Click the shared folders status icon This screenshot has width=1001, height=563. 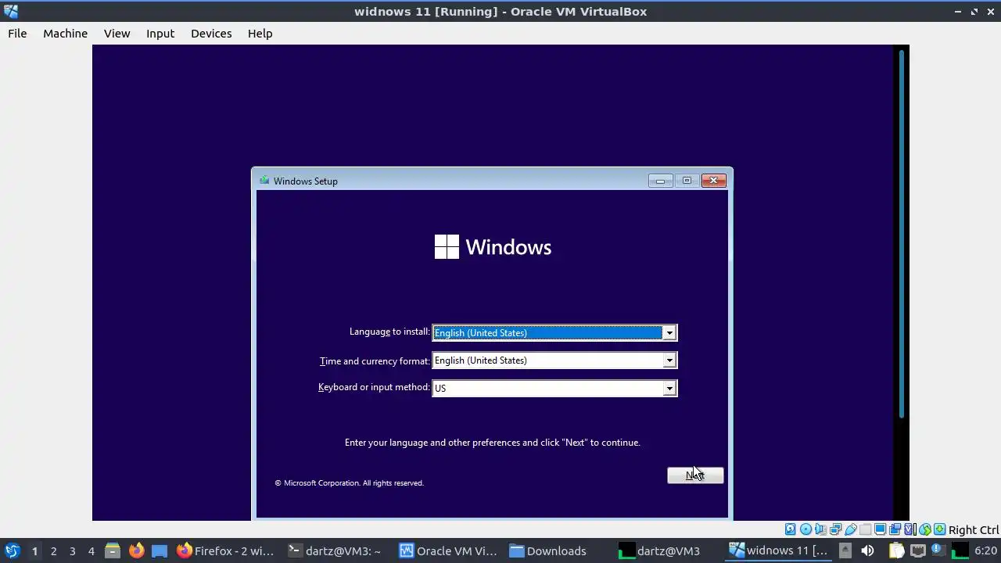click(865, 529)
